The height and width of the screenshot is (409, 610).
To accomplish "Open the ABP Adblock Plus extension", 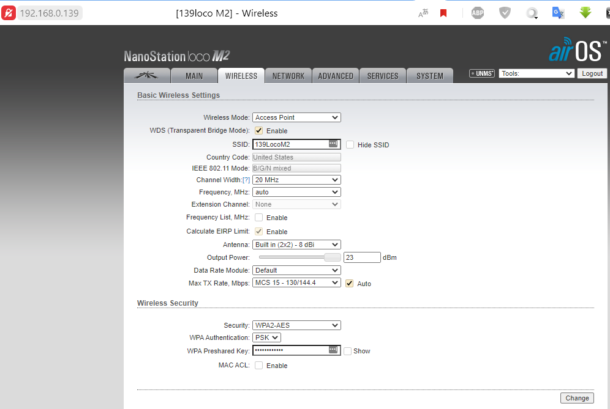I will 478,13.
